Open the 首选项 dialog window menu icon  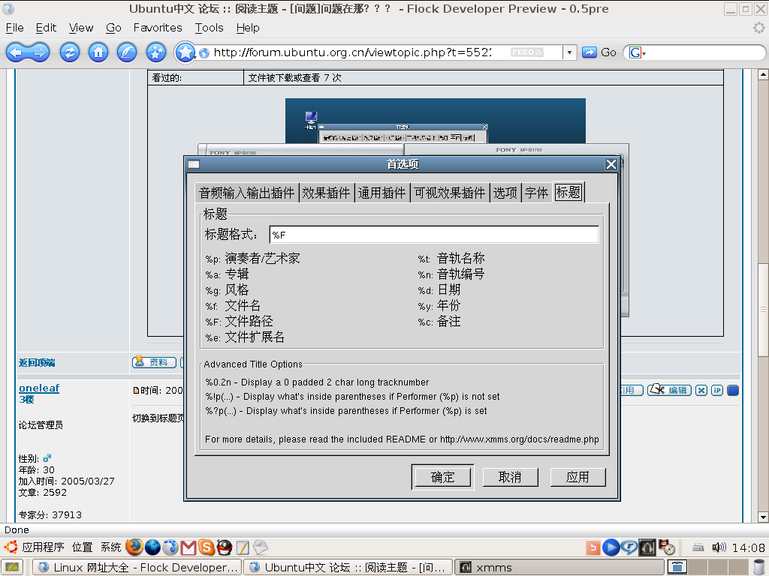194,164
